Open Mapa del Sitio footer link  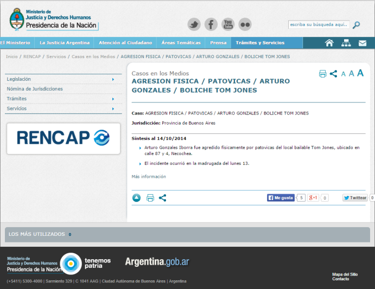[345, 274]
